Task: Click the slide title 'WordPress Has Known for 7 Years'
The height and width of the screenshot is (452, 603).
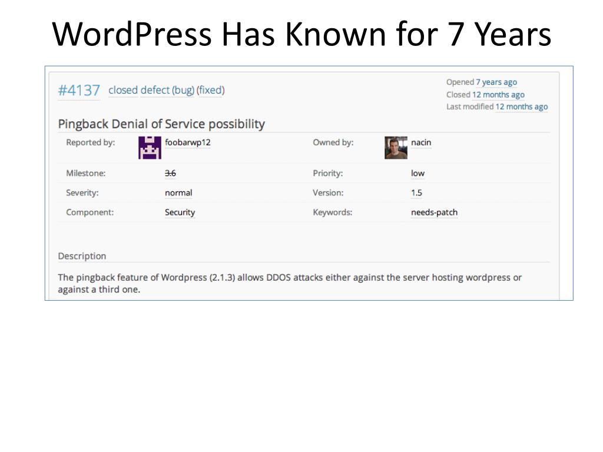Action: tap(301, 34)
